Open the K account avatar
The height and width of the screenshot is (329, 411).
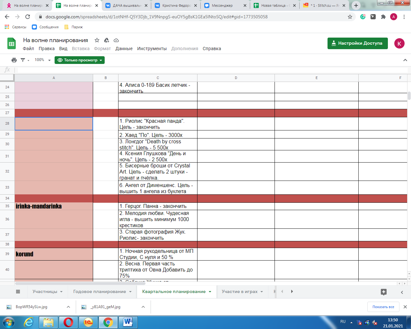click(x=399, y=43)
